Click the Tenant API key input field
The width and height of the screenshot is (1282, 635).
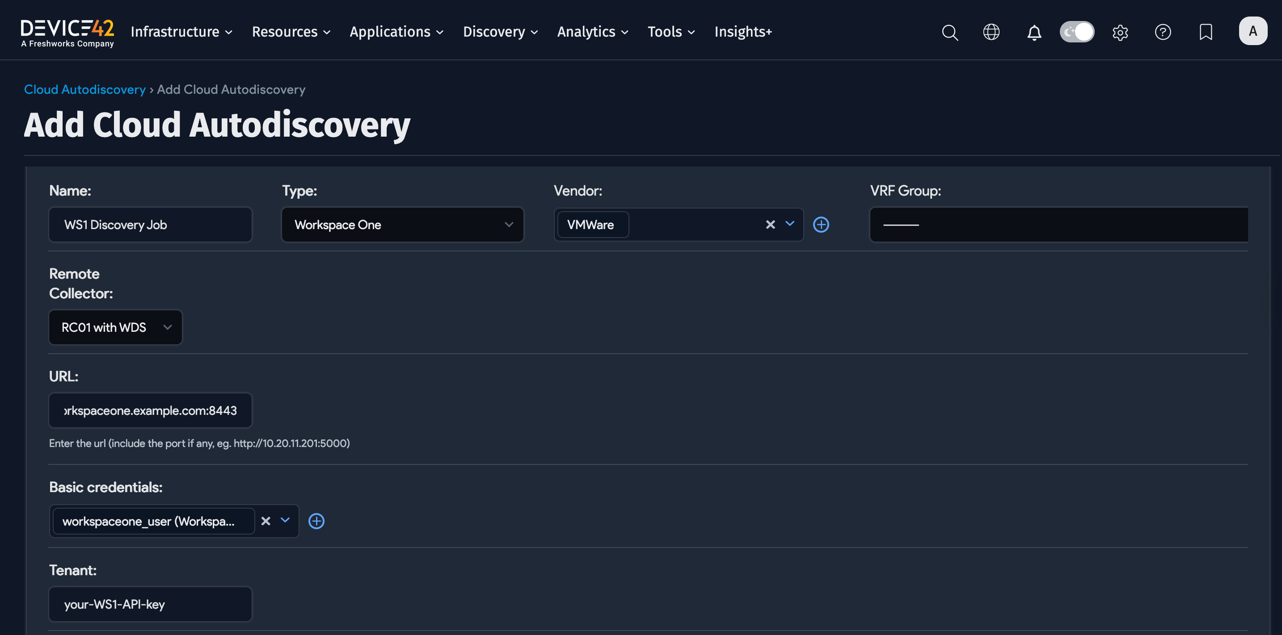tap(150, 604)
